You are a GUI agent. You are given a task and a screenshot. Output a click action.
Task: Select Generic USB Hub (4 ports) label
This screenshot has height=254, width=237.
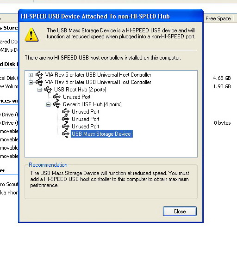coord(92,104)
